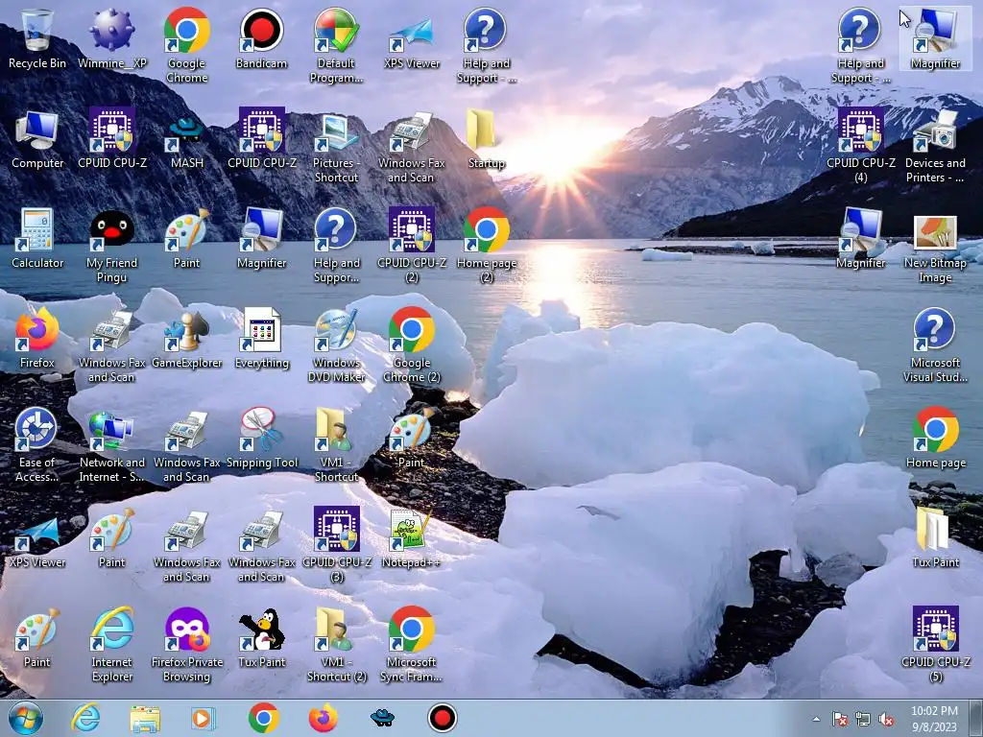Select the CPUID CPU-Z (3) shortcut

click(x=337, y=545)
